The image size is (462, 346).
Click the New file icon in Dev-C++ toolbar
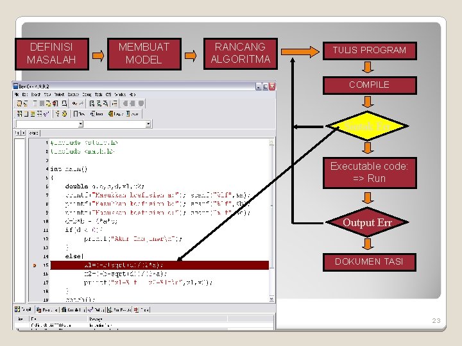(x=19, y=103)
